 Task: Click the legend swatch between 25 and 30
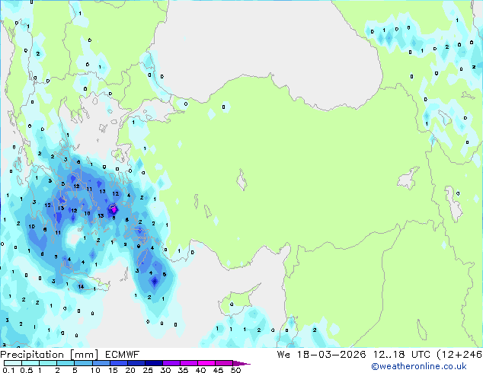(x=153, y=363)
